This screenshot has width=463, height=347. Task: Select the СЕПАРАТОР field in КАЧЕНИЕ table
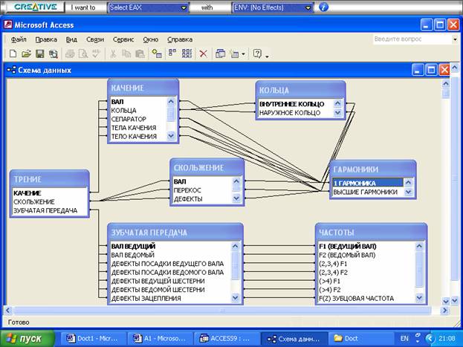[139, 119]
